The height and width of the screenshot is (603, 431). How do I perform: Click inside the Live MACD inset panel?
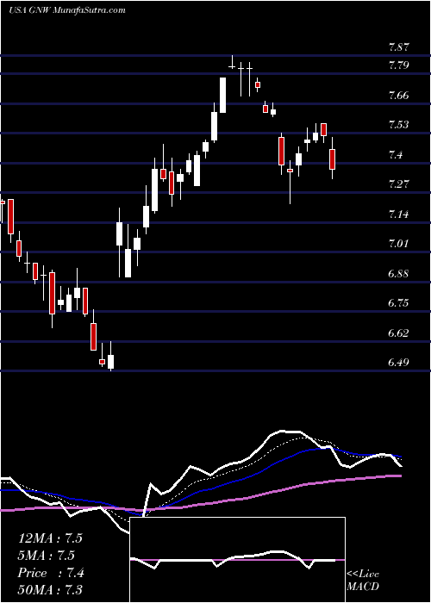[x=237, y=560]
